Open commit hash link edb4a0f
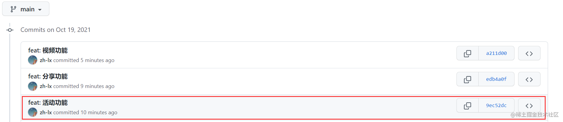Screen dimensions: 563x122 [496, 79]
